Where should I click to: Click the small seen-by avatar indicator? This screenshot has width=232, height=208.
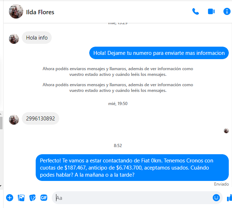pos(226,131)
